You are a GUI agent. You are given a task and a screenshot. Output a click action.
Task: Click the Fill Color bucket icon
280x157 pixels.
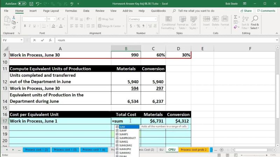click(53, 26)
